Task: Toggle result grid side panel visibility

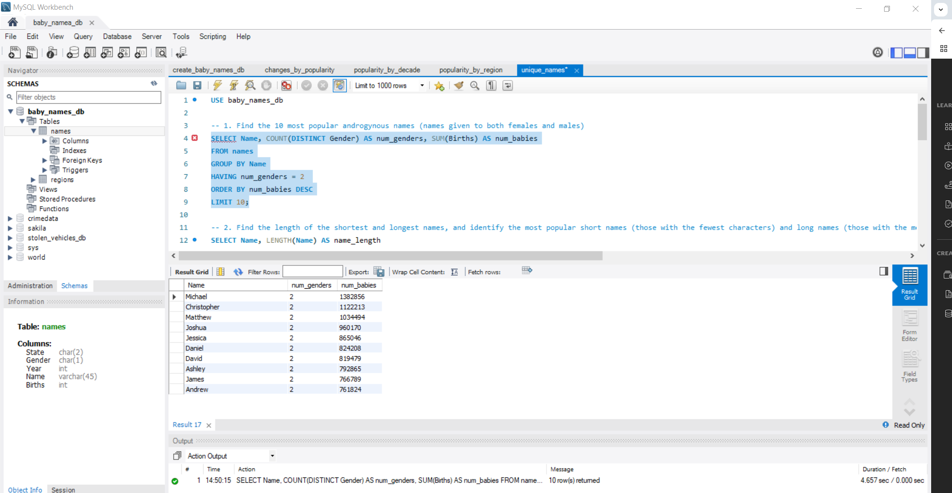Action: [884, 271]
